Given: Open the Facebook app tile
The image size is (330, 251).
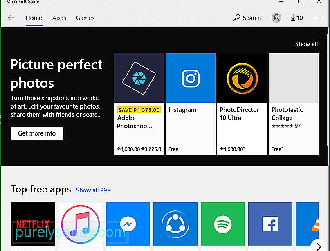Looking at the screenshot, I should 270,224.
